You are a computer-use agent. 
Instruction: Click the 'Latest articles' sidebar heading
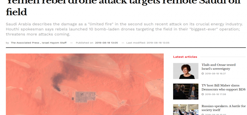[x=185, y=57]
